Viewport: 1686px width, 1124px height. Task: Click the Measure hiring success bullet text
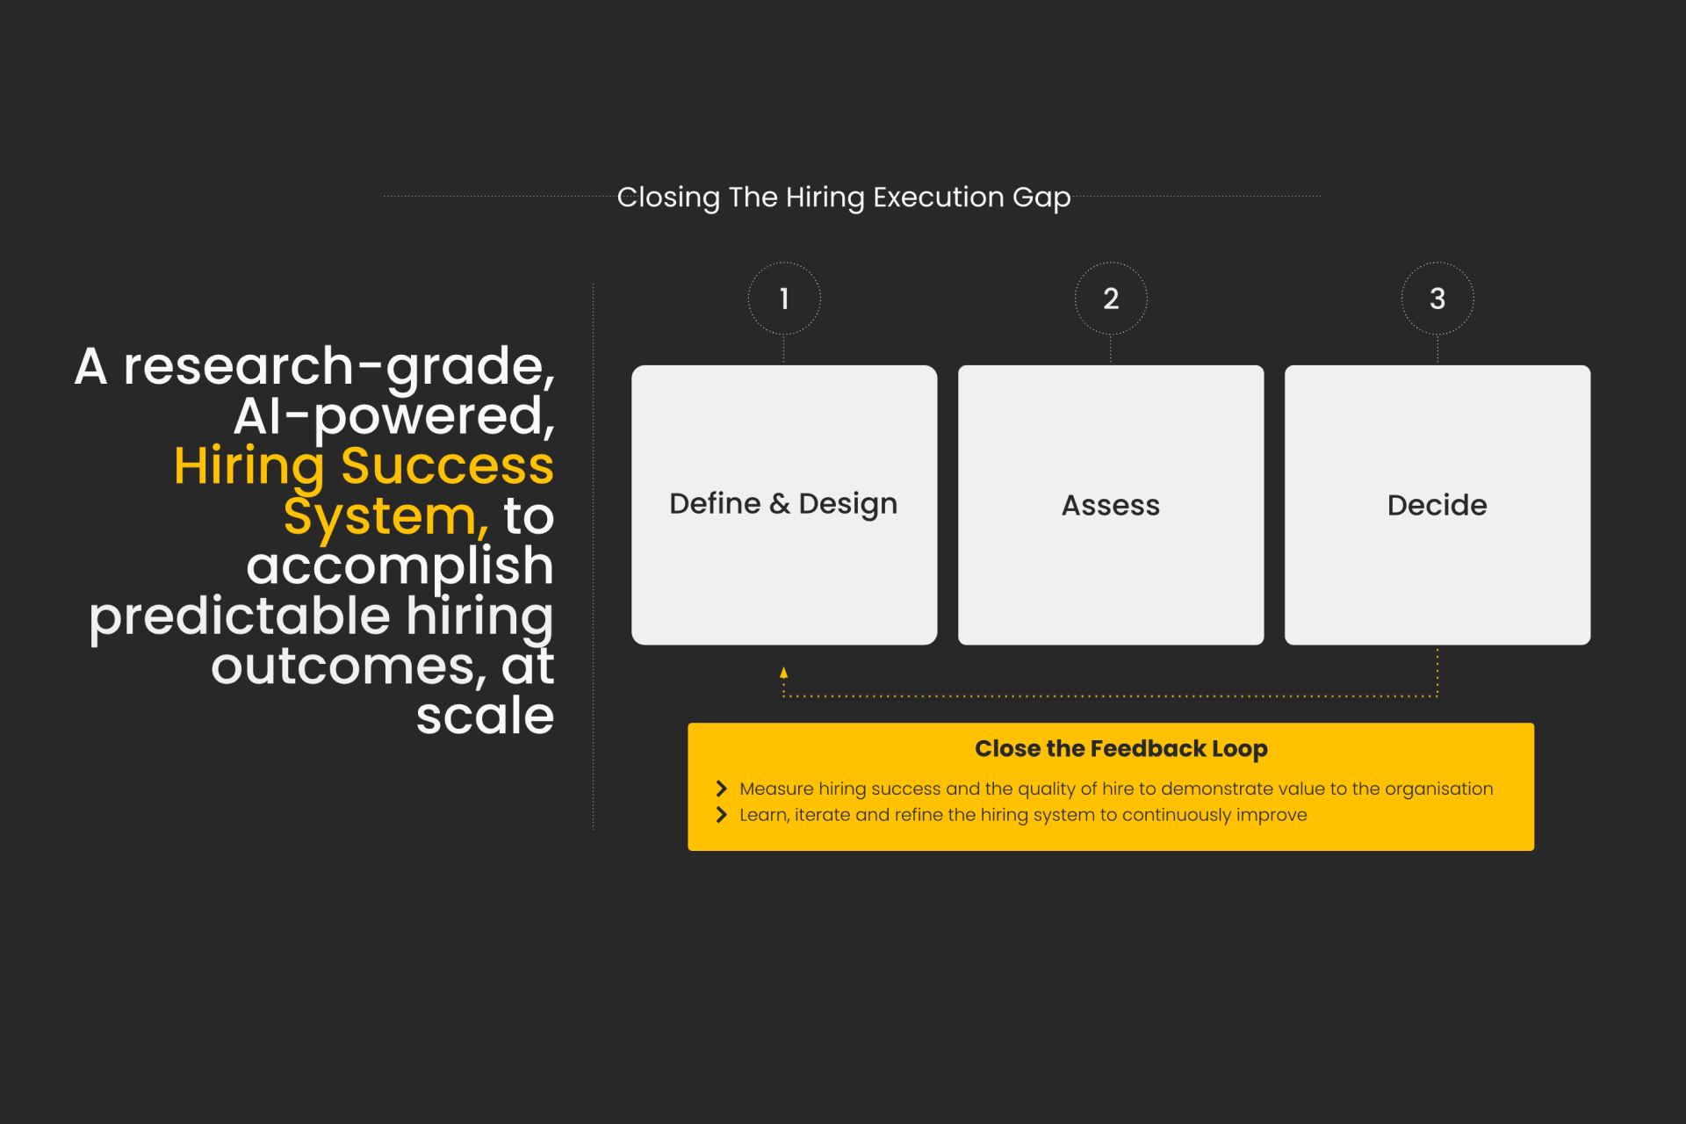[1115, 789]
